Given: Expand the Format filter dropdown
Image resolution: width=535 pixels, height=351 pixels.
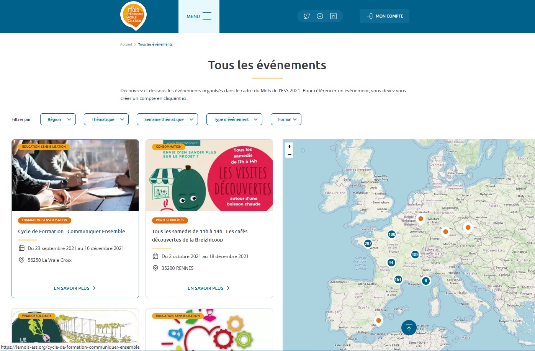Looking at the screenshot, I should [x=286, y=119].
